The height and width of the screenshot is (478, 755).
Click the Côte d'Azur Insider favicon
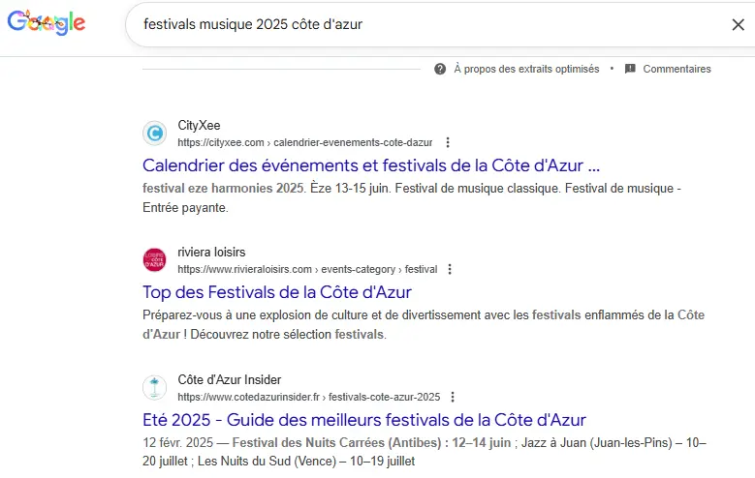(x=154, y=388)
